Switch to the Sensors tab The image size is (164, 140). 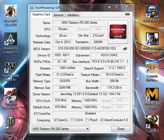pyautogui.click(x=59, y=15)
